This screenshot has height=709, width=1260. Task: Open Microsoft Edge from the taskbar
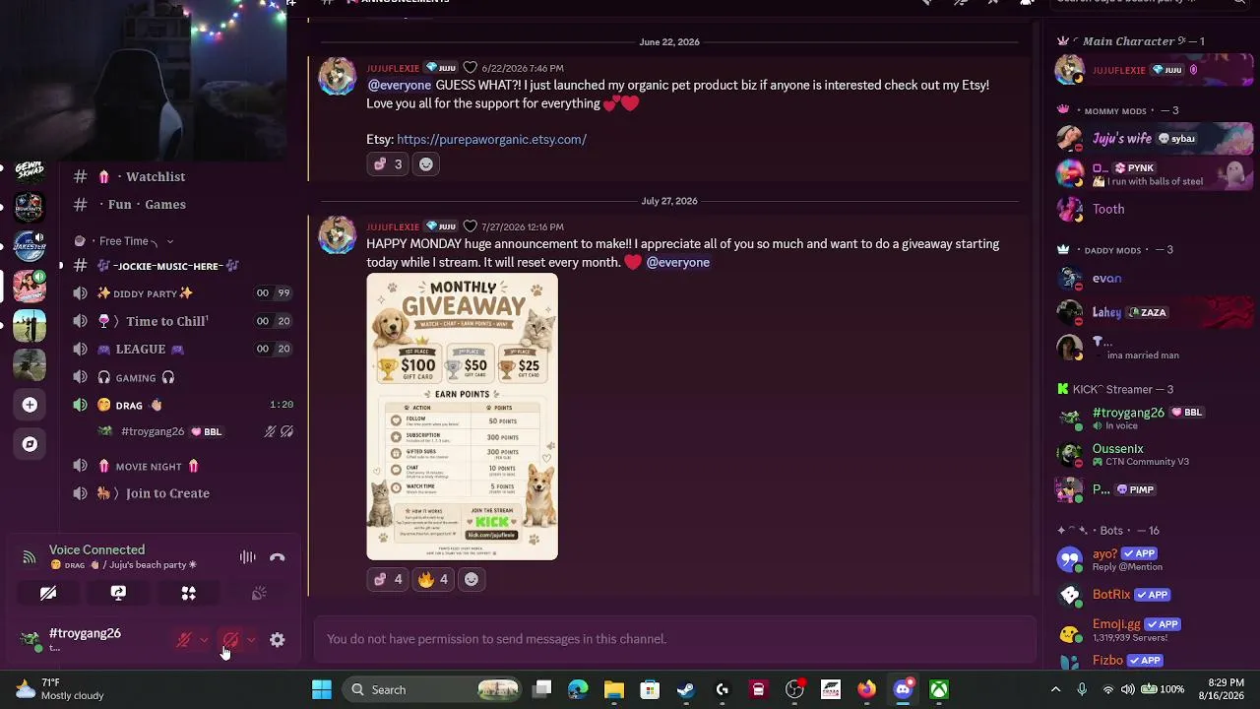tap(578, 690)
